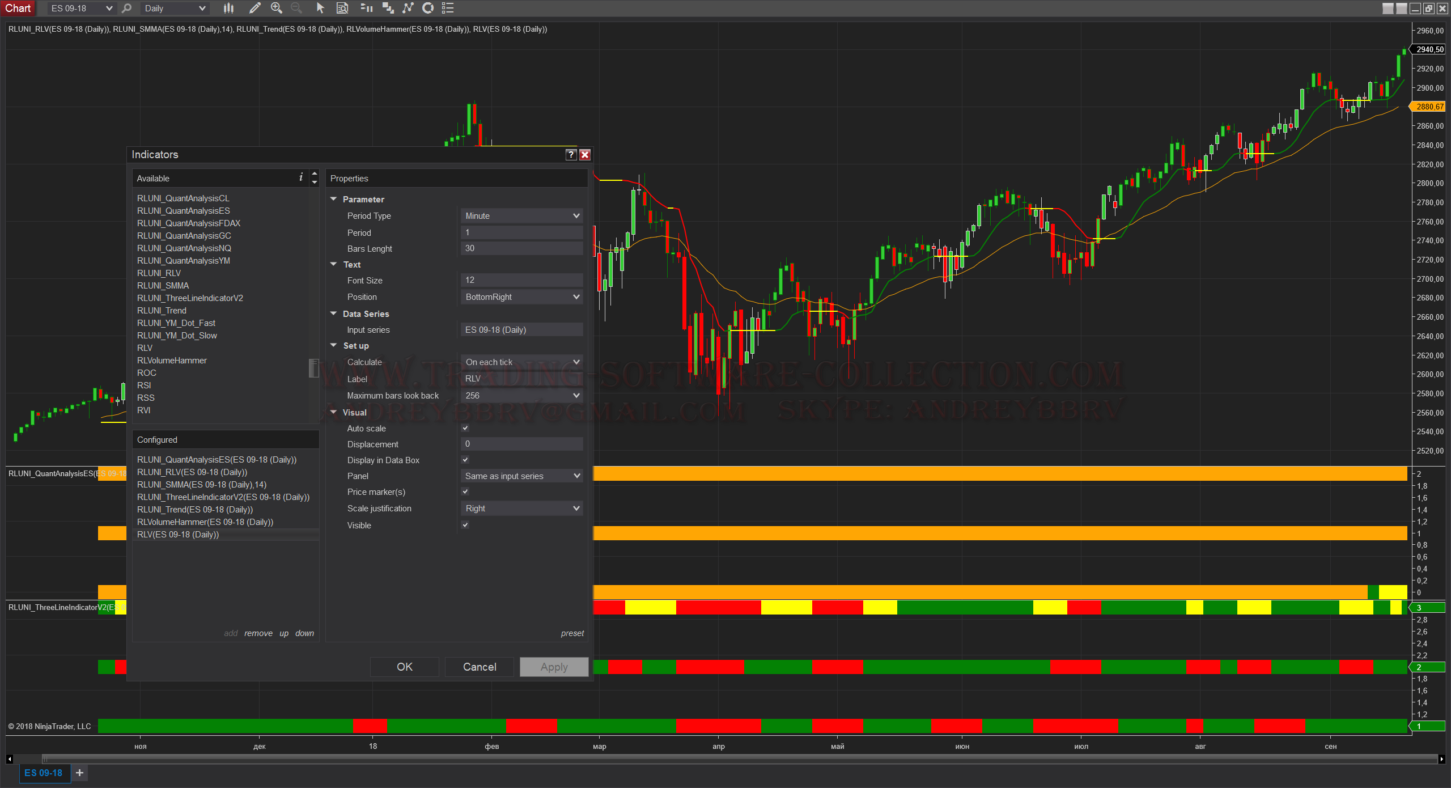The width and height of the screenshot is (1451, 788).
Task: Select RLUNI_Trend in the Available list
Action: tap(162, 311)
